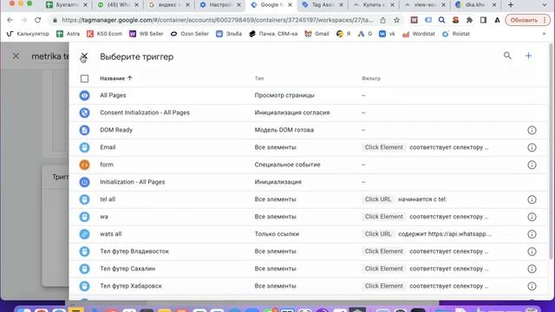Show info for wa trigger
Screen dimensions: 555x312
click(532, 217)
